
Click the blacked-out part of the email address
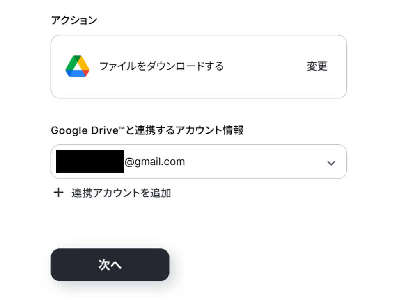point(89,162)
